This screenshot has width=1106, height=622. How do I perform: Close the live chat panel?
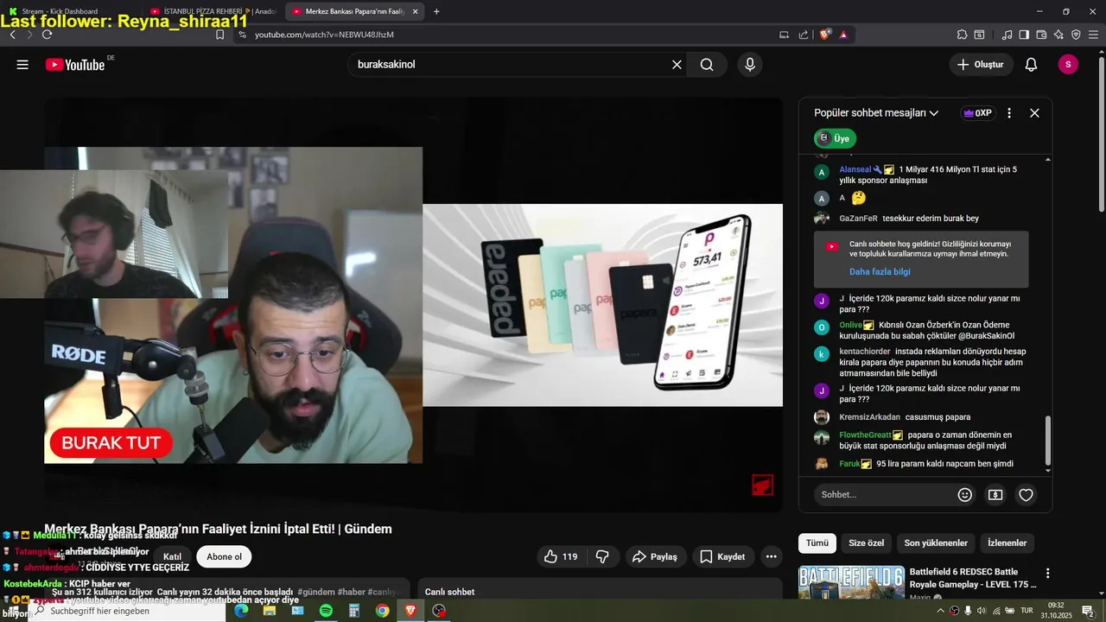[x=1034, y=113]
